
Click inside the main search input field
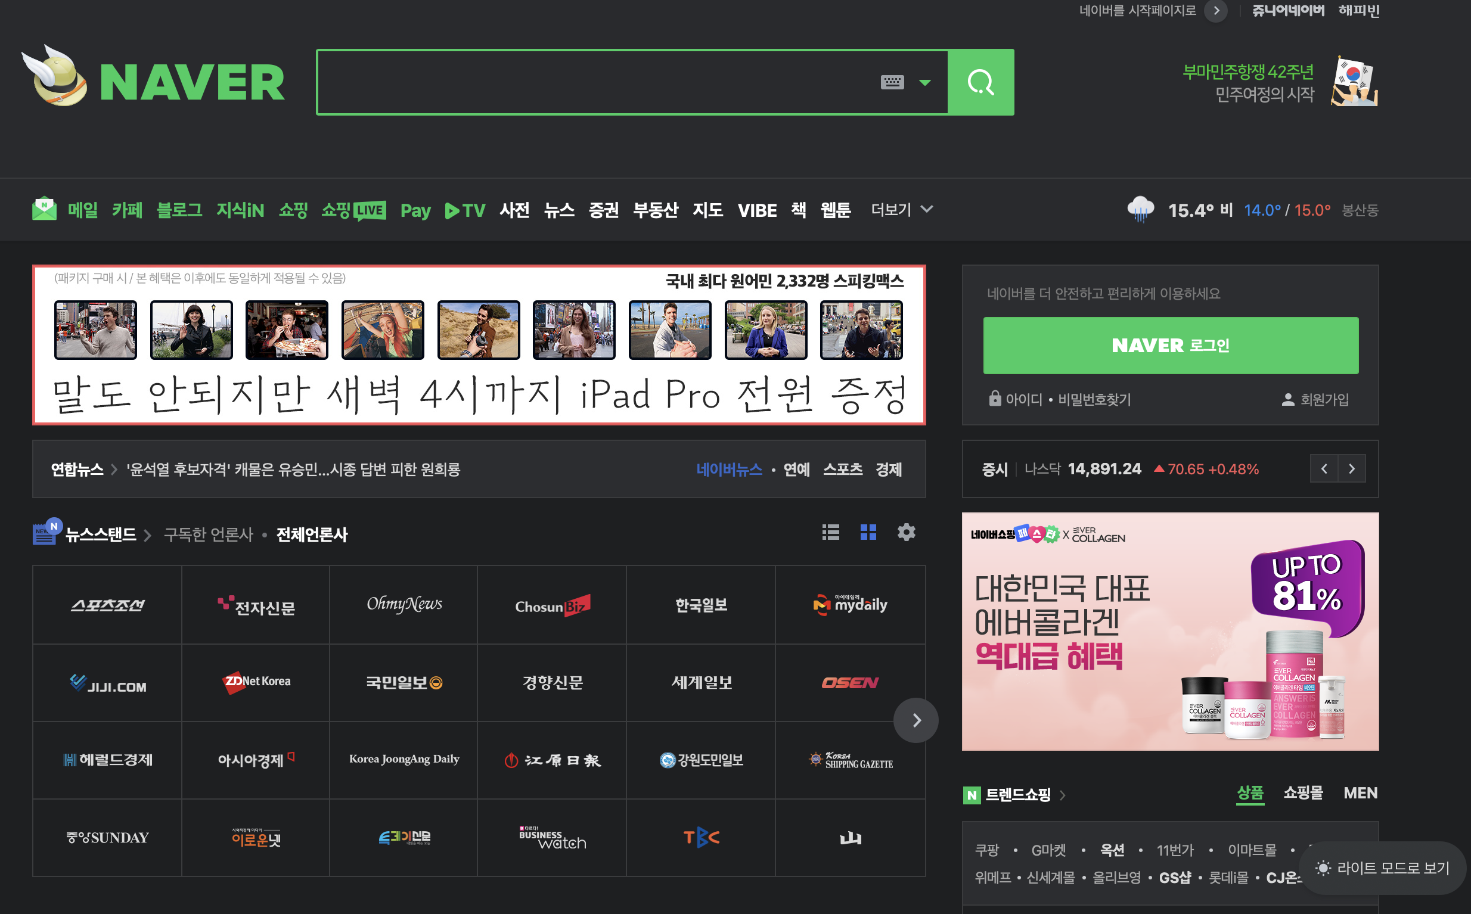(592, 82)
